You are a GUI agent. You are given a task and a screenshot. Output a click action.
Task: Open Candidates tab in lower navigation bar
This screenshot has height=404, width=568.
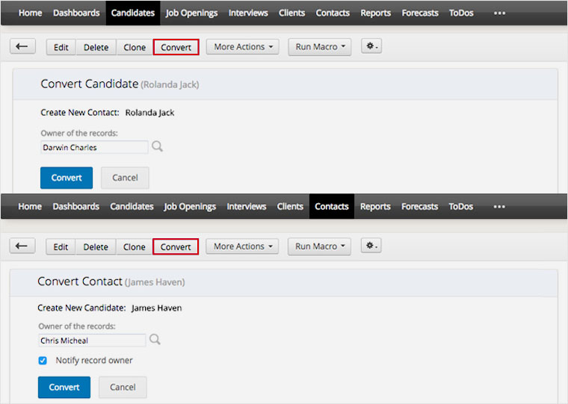point(132,206)
